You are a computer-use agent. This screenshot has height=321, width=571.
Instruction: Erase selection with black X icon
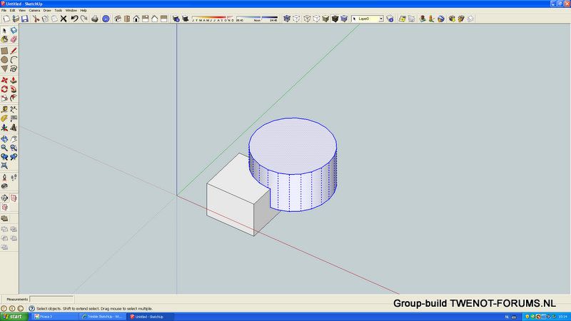pyautogui.click(x=64, y=19)
